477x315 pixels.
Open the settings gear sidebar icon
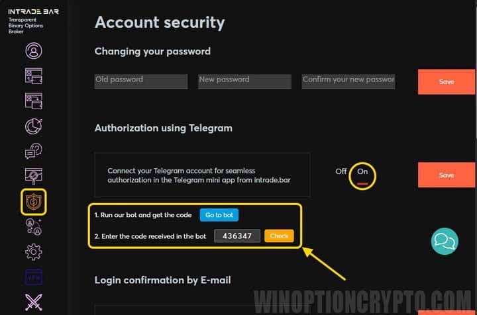(x=34, y=252)
